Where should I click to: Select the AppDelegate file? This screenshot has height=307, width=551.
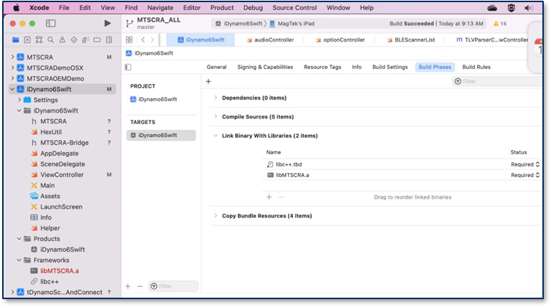[60, 153]
